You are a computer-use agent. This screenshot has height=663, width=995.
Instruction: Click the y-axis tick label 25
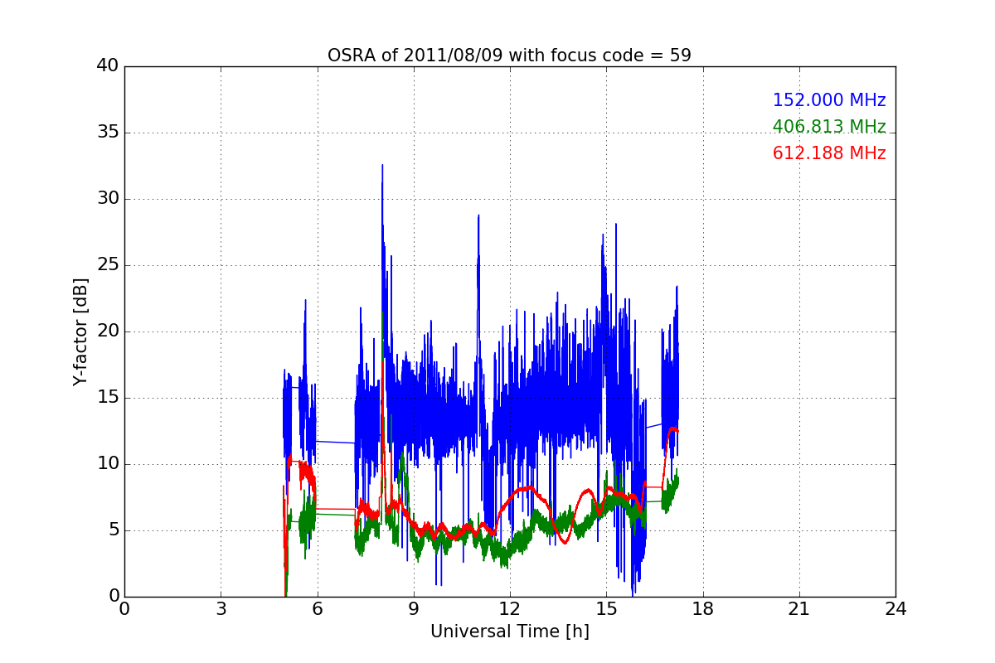coord(108,265)
